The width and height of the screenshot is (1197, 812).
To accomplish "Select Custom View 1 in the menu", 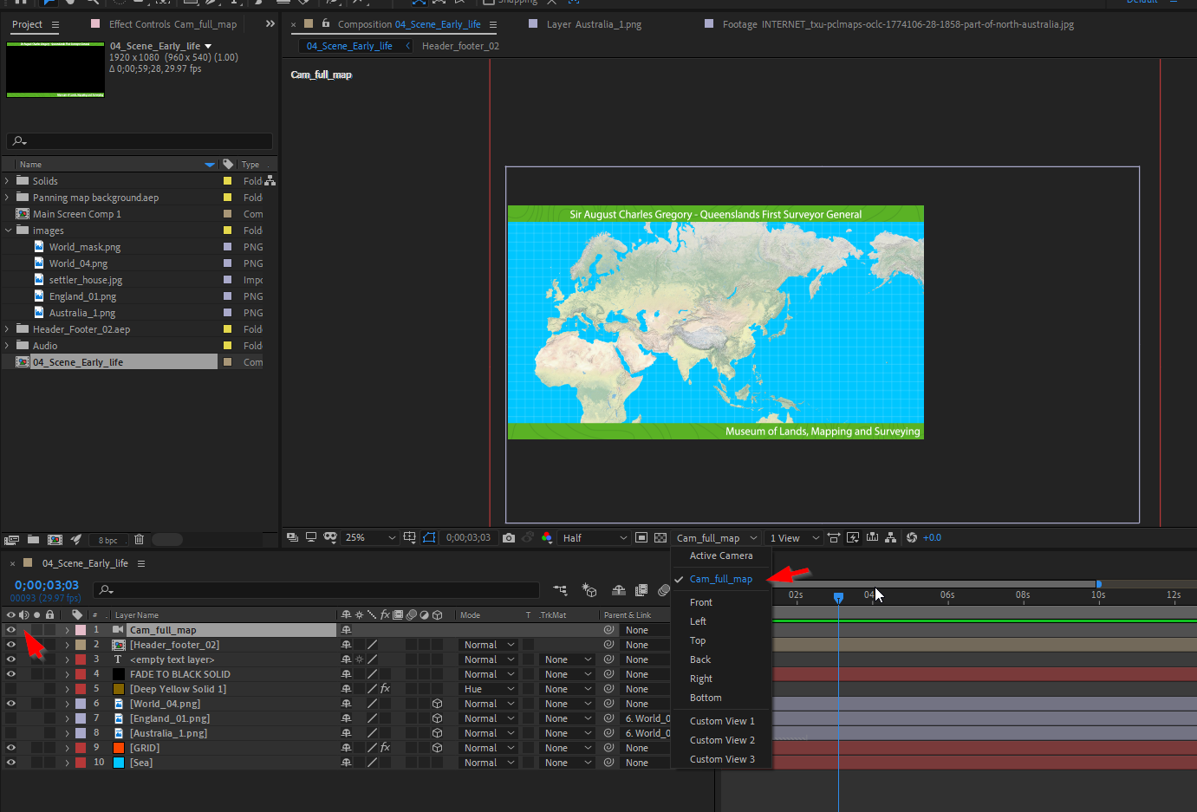I will [721, 721].
